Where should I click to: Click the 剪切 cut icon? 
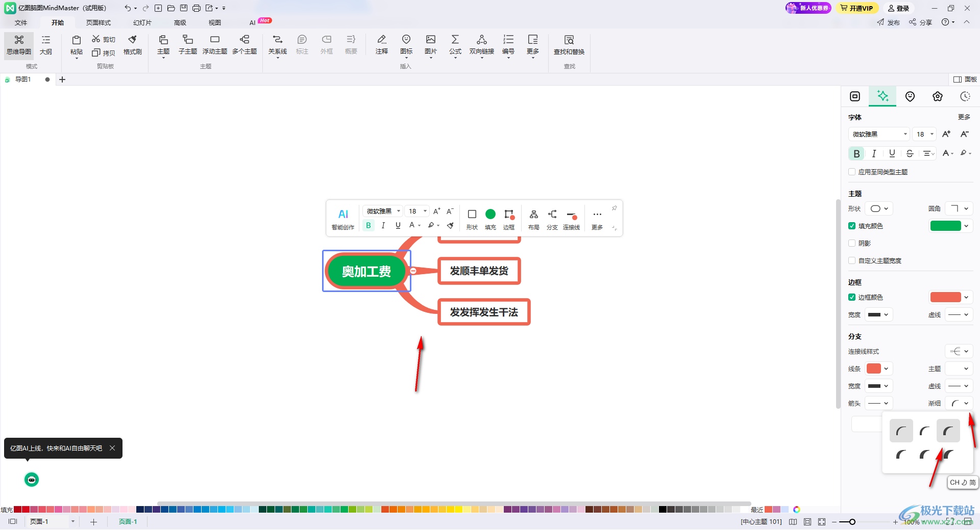(104, 39)
